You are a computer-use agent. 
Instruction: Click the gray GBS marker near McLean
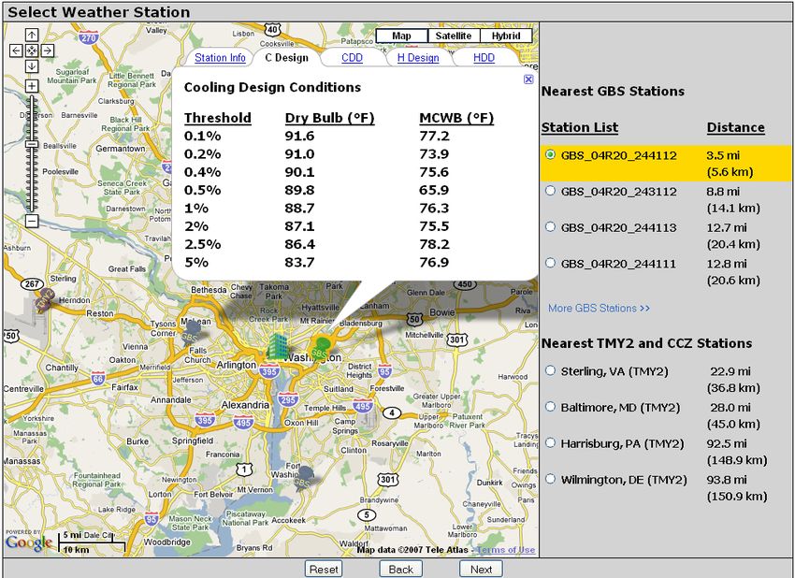click(x=191, y=332)
